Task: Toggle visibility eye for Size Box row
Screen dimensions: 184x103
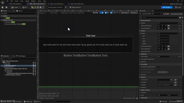Action: (35, 70)
